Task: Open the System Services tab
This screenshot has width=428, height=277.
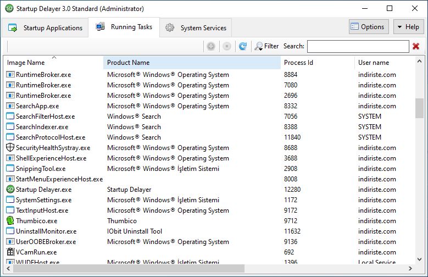Action: tap(196, 28)
